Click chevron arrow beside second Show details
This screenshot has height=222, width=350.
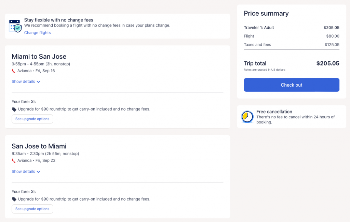click(38, 172)
